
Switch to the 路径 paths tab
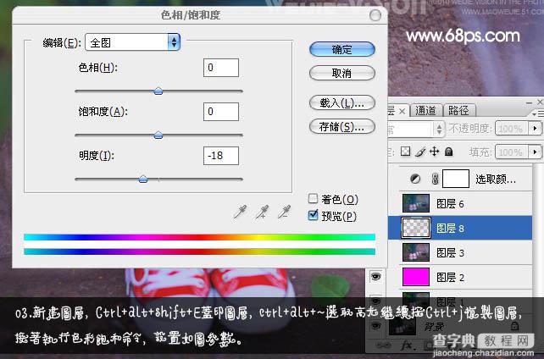[458, 111]
